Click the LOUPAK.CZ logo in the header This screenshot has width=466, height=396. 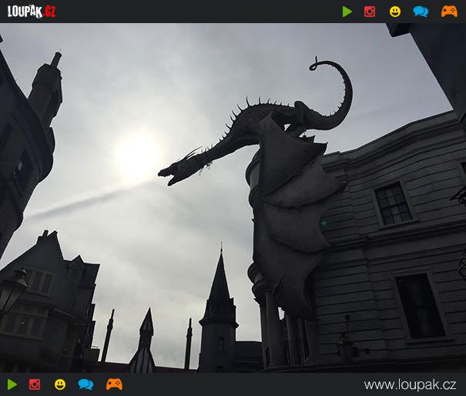click(32, 12)
